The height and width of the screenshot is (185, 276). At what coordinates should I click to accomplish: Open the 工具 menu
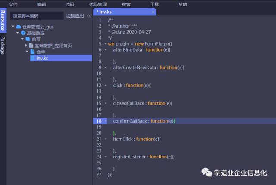coord(154,4)
